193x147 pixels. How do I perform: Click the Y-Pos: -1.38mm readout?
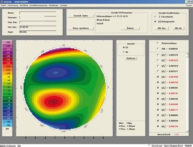point(127,129)
